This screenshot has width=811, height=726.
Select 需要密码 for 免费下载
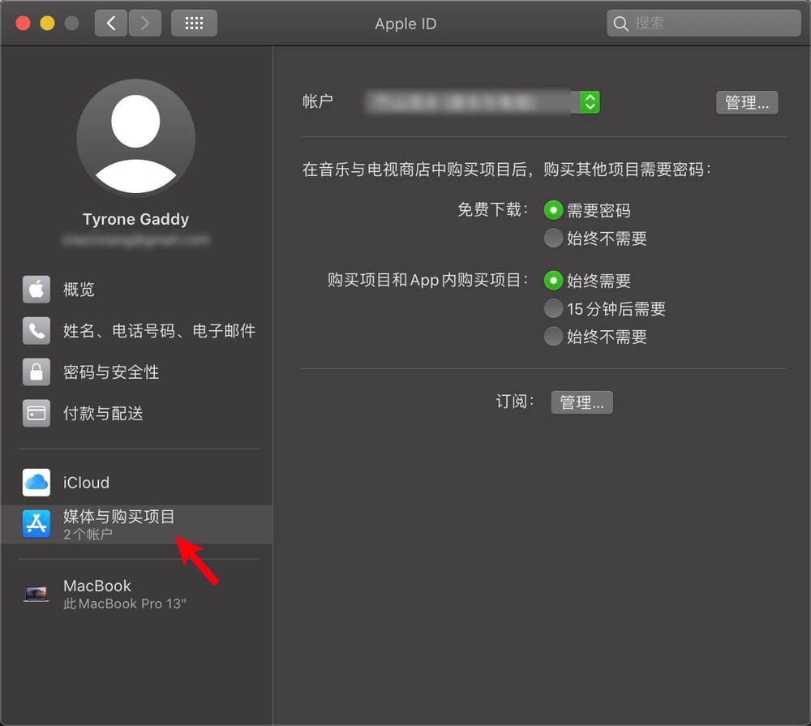(x=553, y=210)
